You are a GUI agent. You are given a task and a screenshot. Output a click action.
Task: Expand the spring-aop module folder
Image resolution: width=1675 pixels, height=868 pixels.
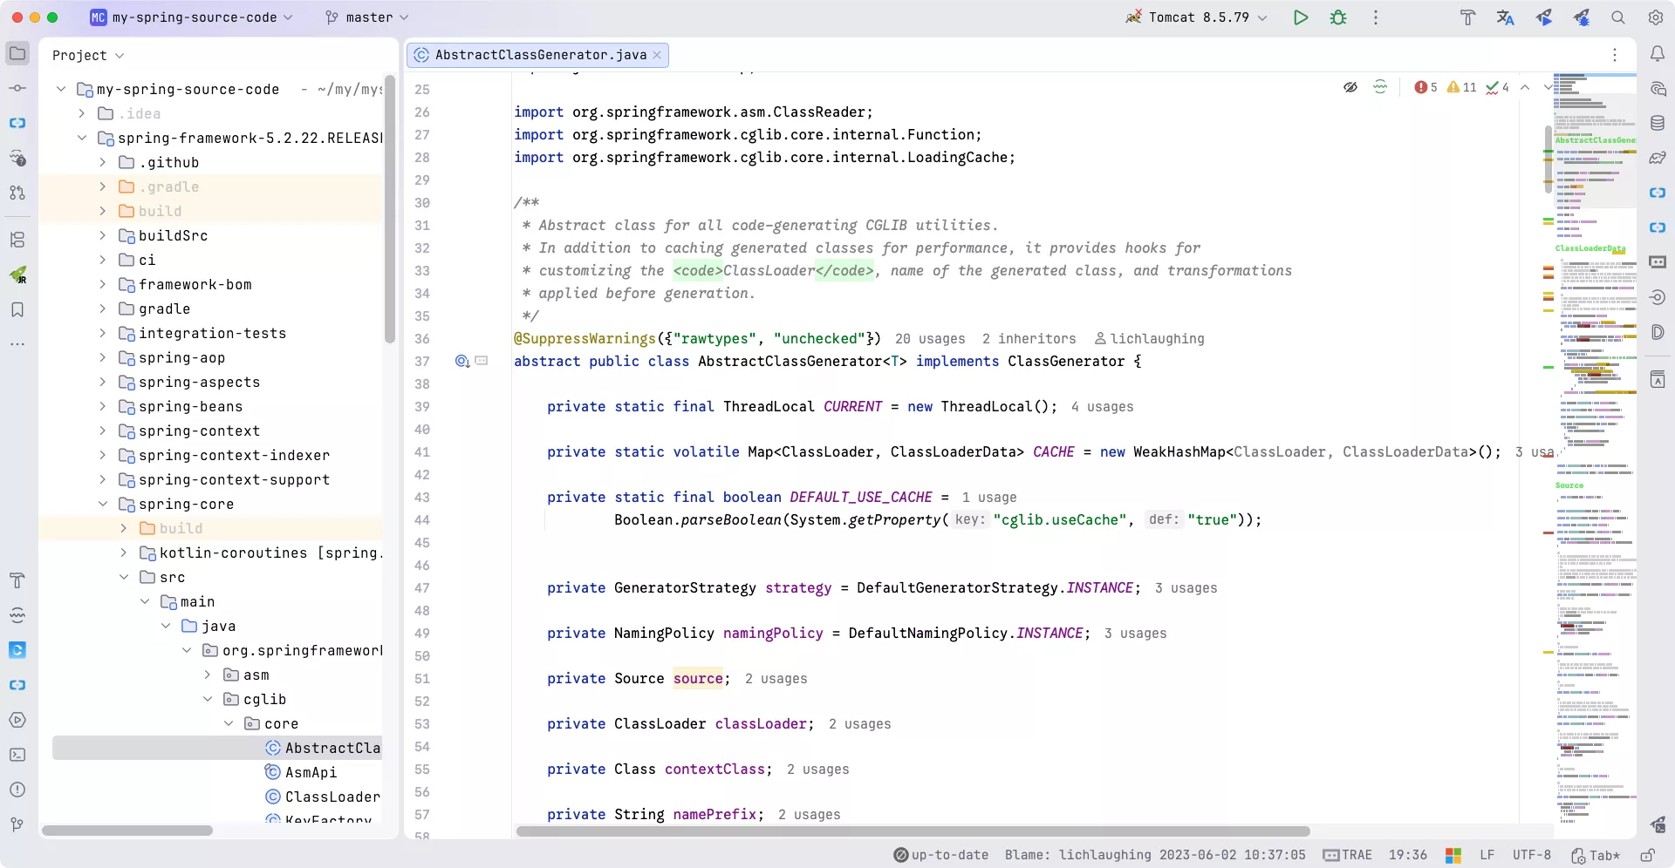103,358
